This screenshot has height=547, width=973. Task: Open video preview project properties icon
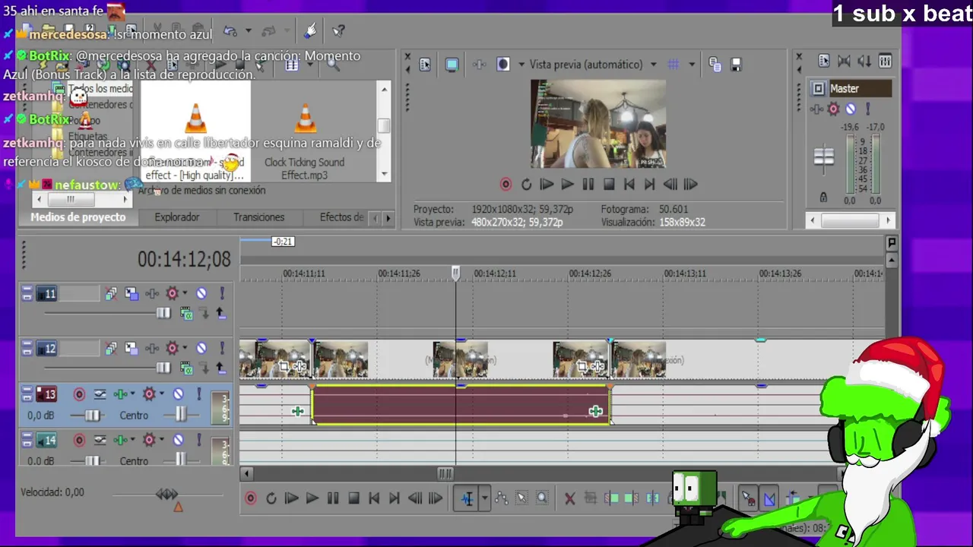coord(425,65)
